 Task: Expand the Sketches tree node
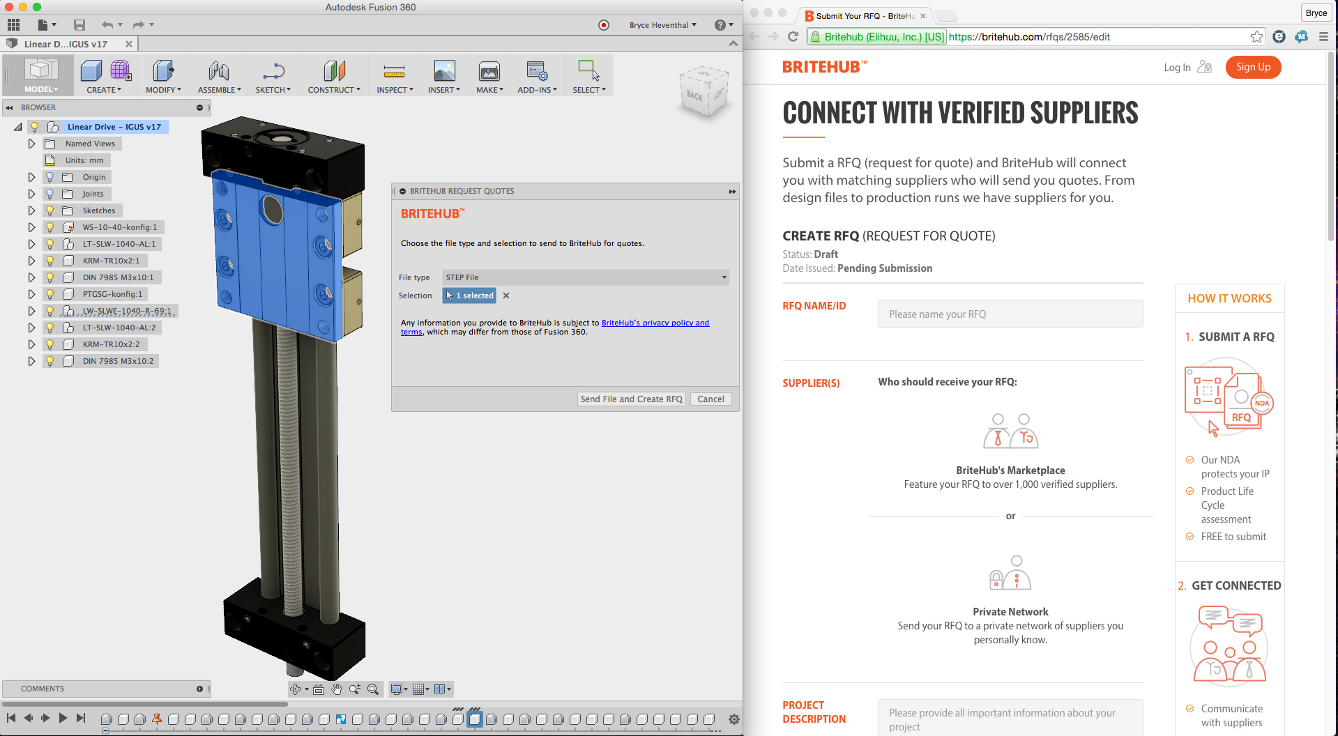coord(31,210)
